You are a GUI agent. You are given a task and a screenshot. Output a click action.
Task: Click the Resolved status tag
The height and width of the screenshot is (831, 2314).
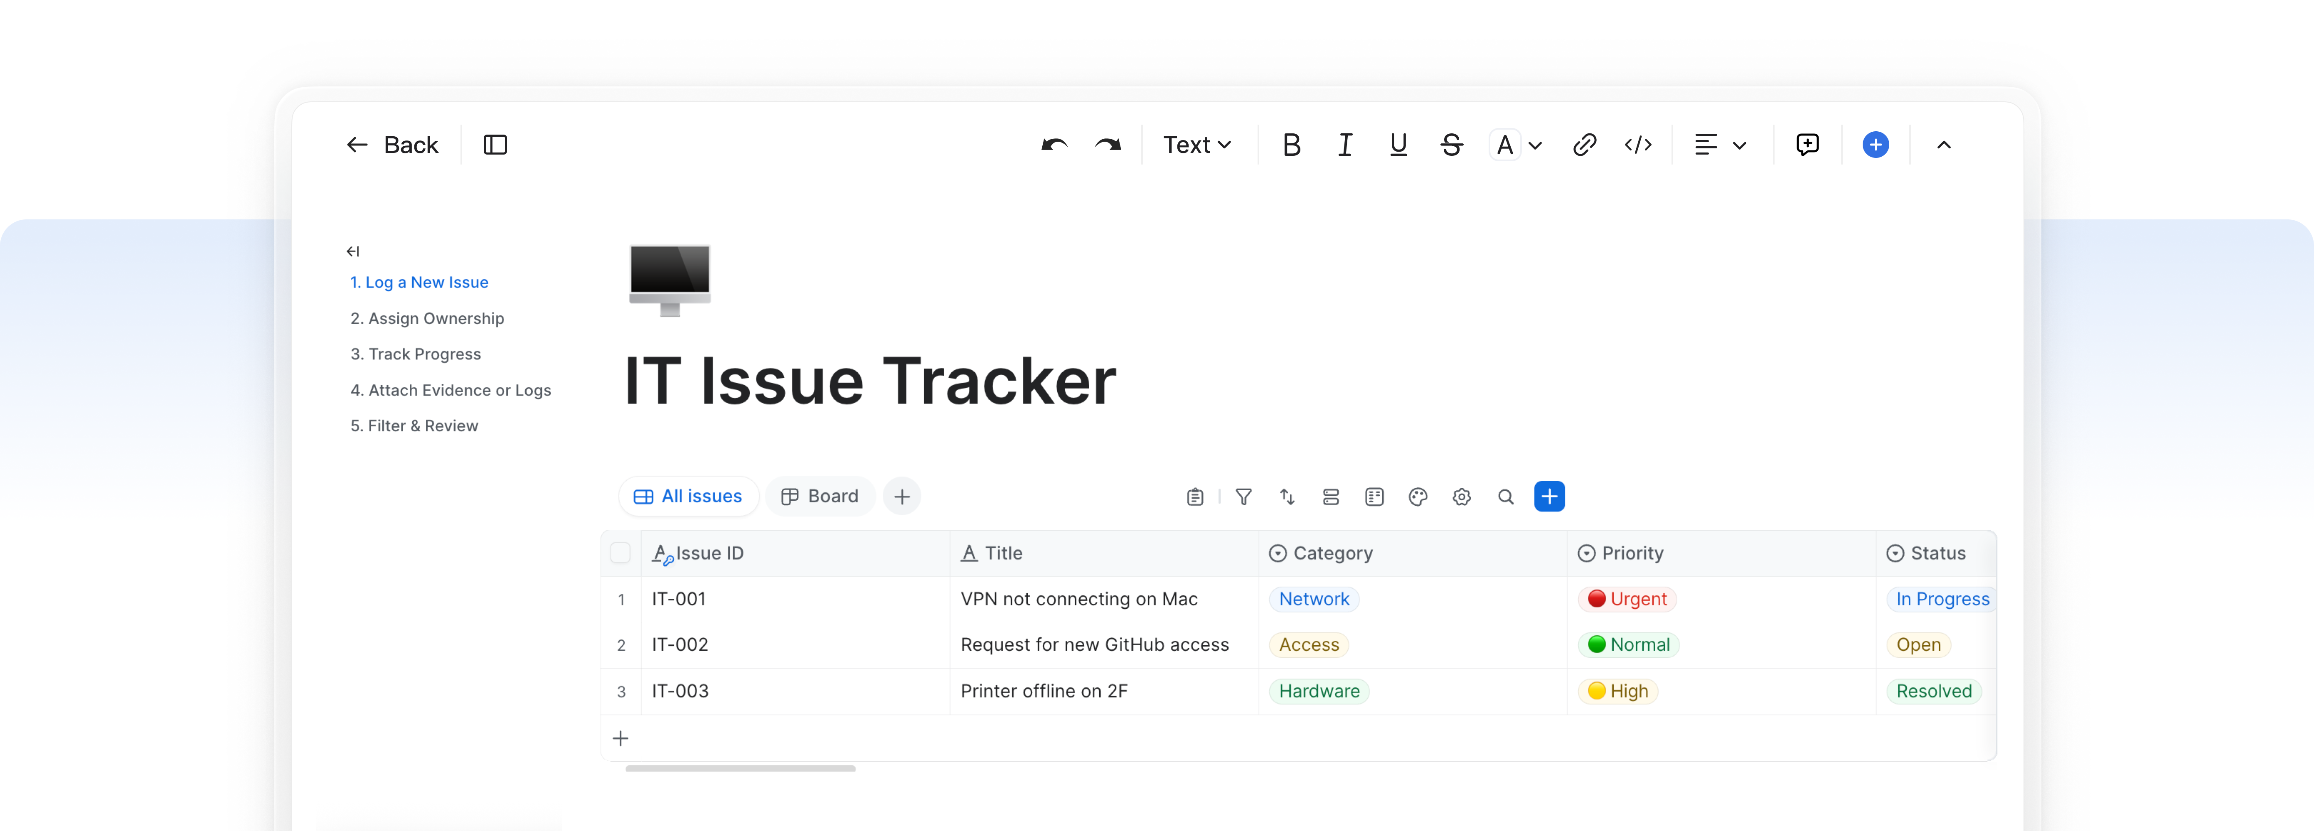click(x=1934, y=691)
